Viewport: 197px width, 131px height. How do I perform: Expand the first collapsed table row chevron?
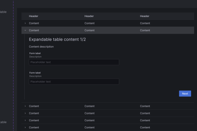(25, 23)
